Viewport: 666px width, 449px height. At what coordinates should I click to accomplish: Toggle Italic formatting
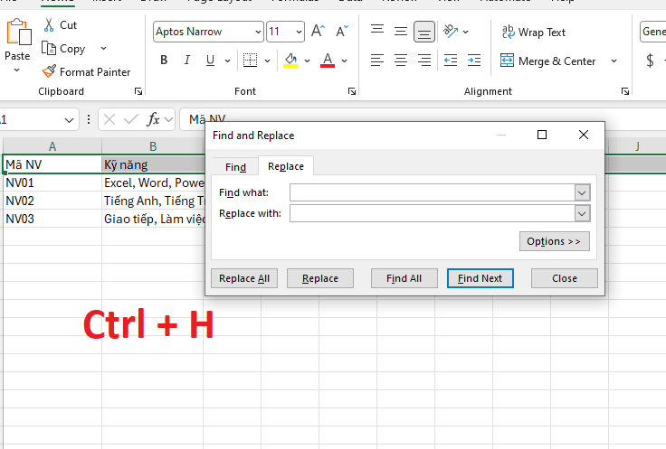tap(187, 61)
